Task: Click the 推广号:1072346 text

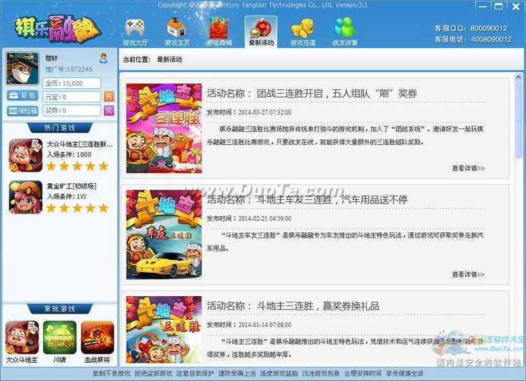Action: tap(69, 69)
